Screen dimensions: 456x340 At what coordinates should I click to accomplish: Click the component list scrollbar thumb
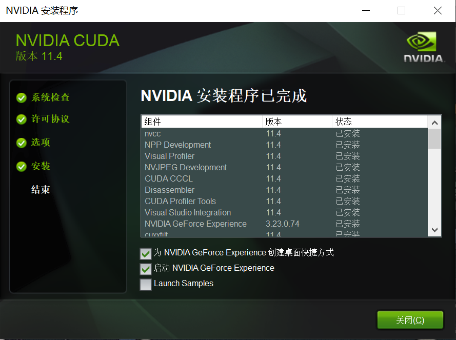[x=435, y=139]
